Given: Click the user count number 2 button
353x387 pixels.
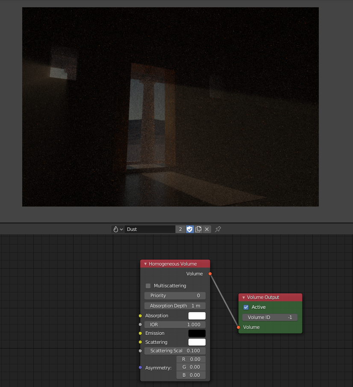Looking at the screenshot, I should pyautogui.click(x=180, y=229).
